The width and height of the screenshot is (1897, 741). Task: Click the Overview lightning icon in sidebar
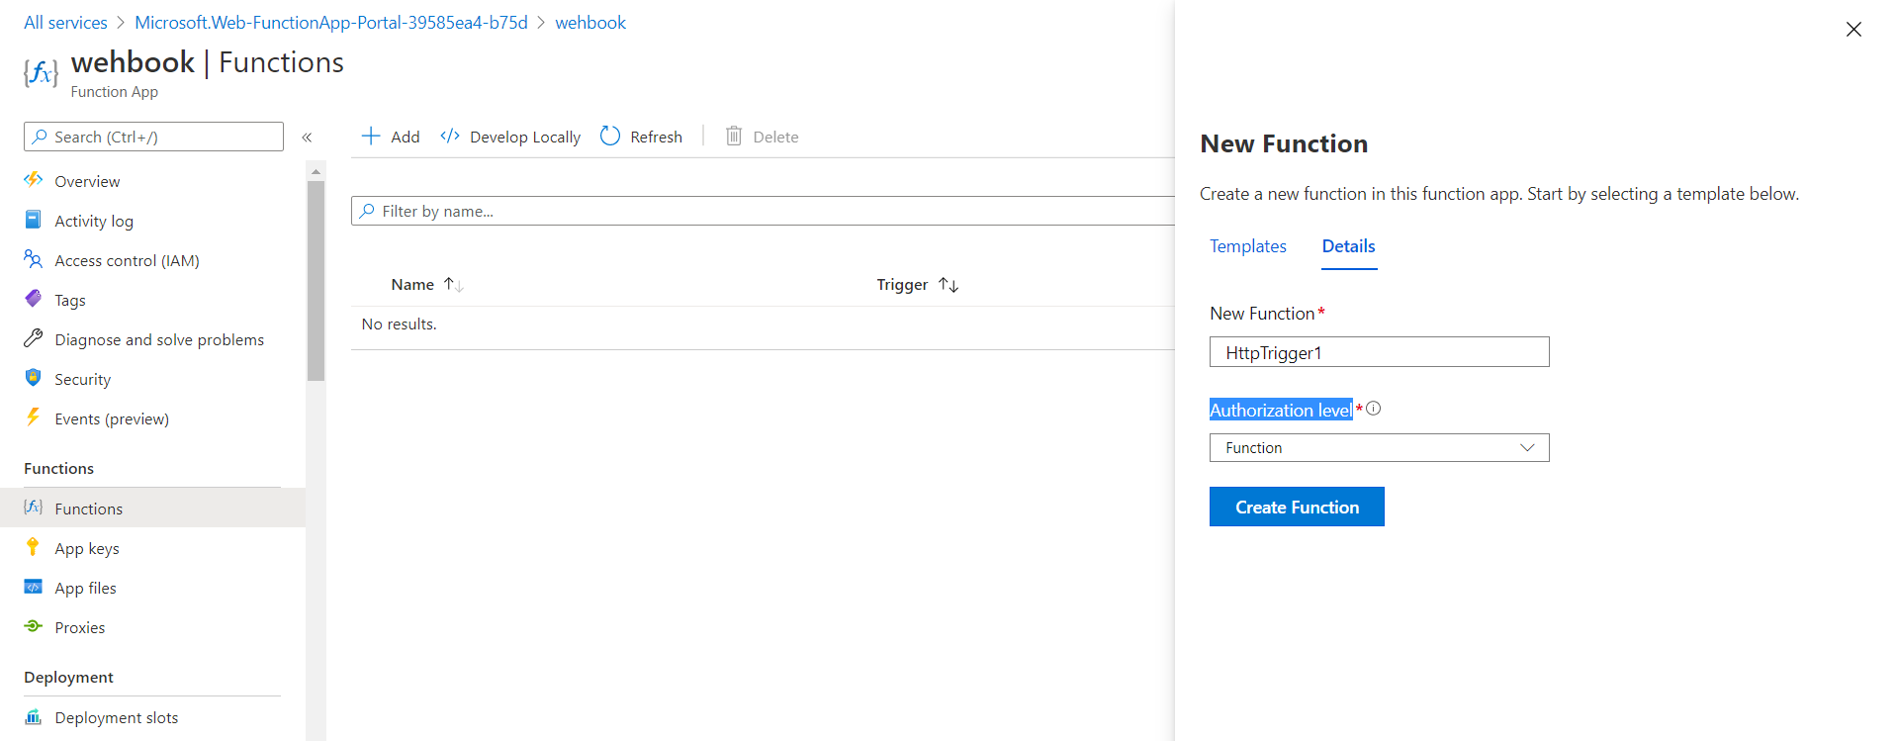click(x=34, y=180)
